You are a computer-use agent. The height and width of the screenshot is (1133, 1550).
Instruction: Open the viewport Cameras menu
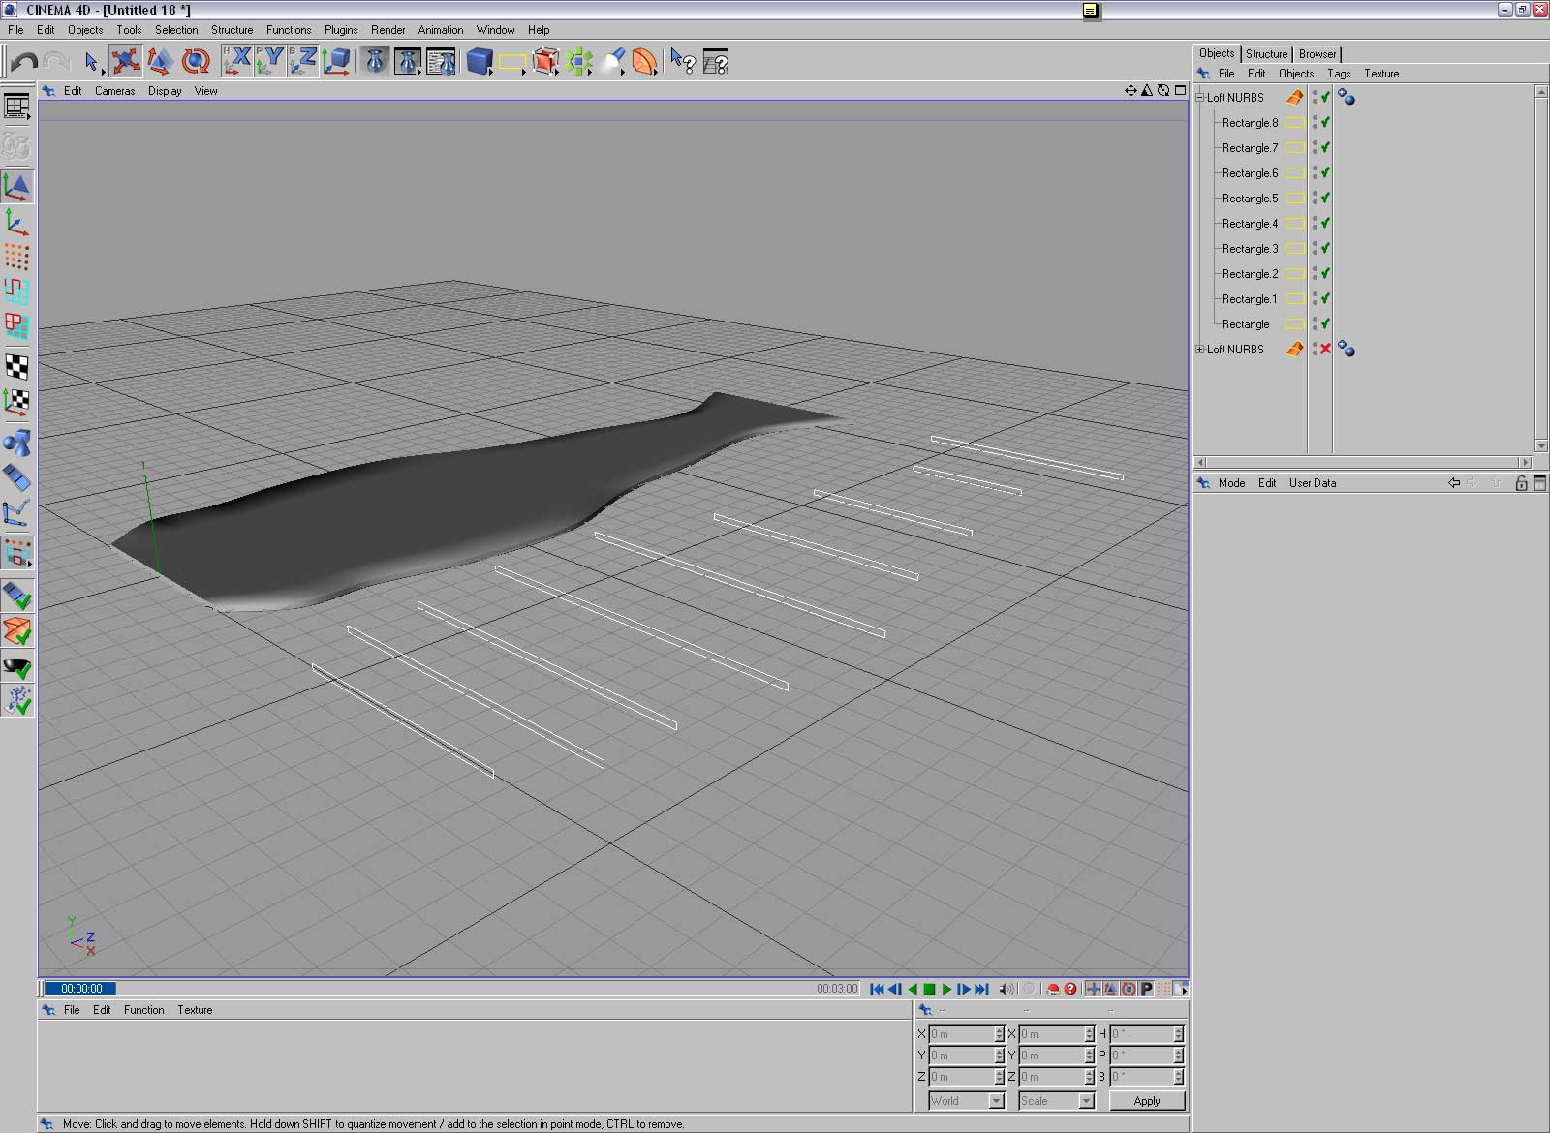coord(114,91)
